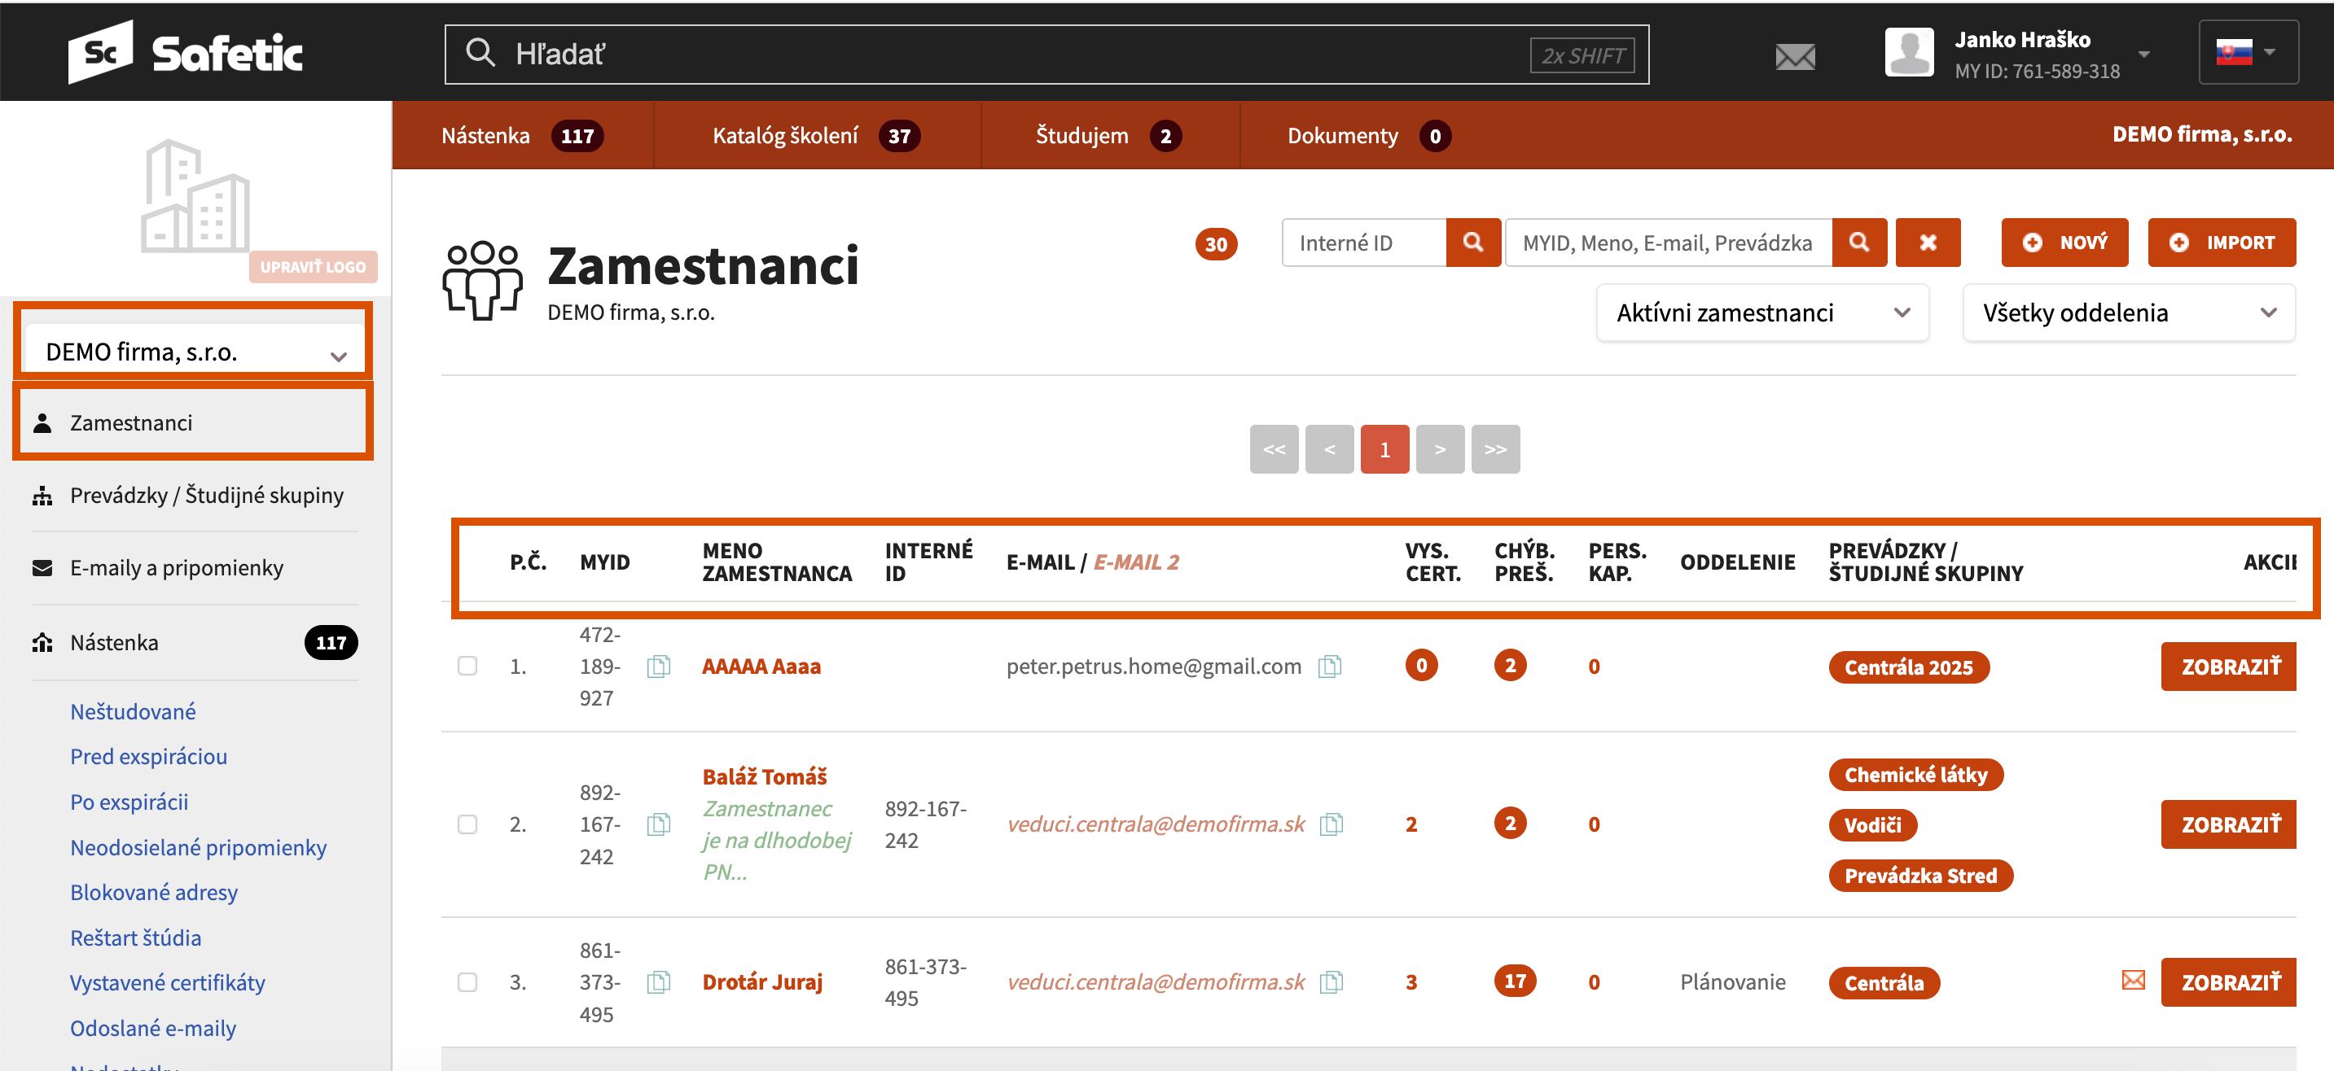Tick the checkbox for AAAAA Aaaa row
Screen dimensions: 2334x1071
(467, 667)
